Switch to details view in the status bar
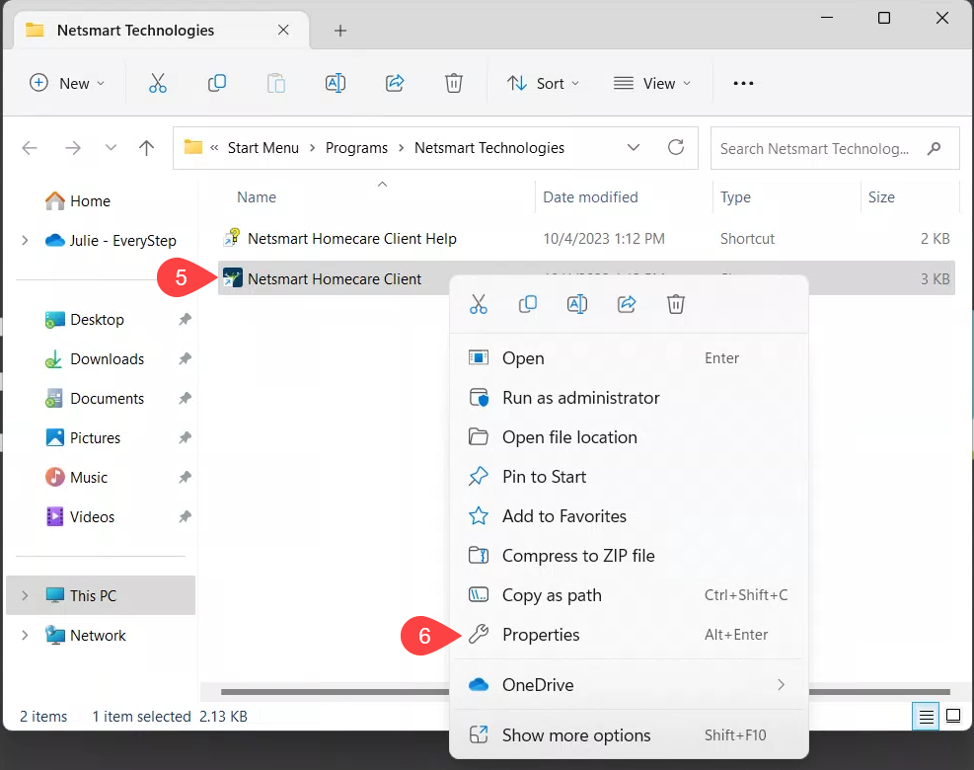 click(927, 717)
